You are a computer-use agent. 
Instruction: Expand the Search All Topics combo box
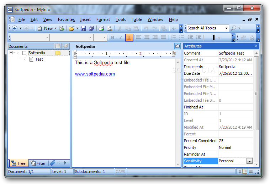(226, 28)
